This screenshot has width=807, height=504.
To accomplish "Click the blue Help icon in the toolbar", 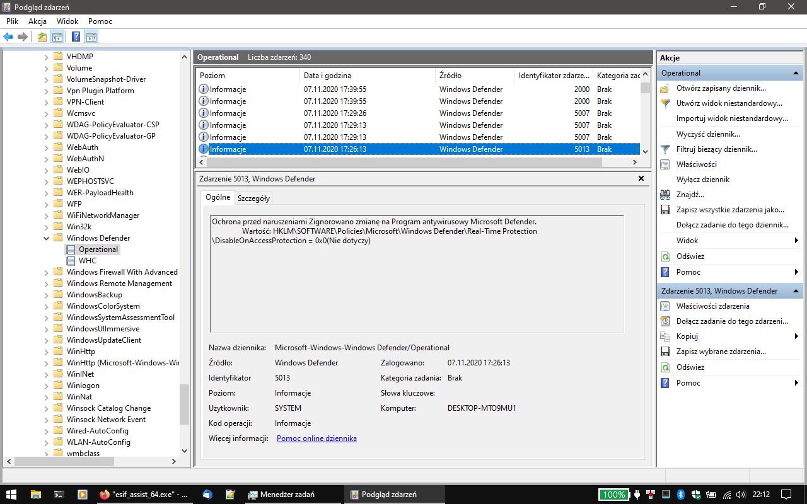I will [x=76, y=37].
